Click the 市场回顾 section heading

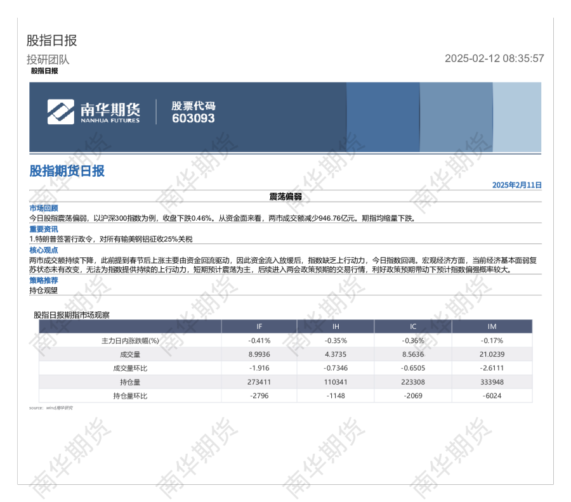44,208
